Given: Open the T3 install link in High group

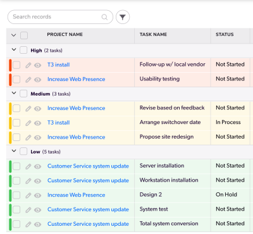Looking at the screenshot, I should (59, 65).
